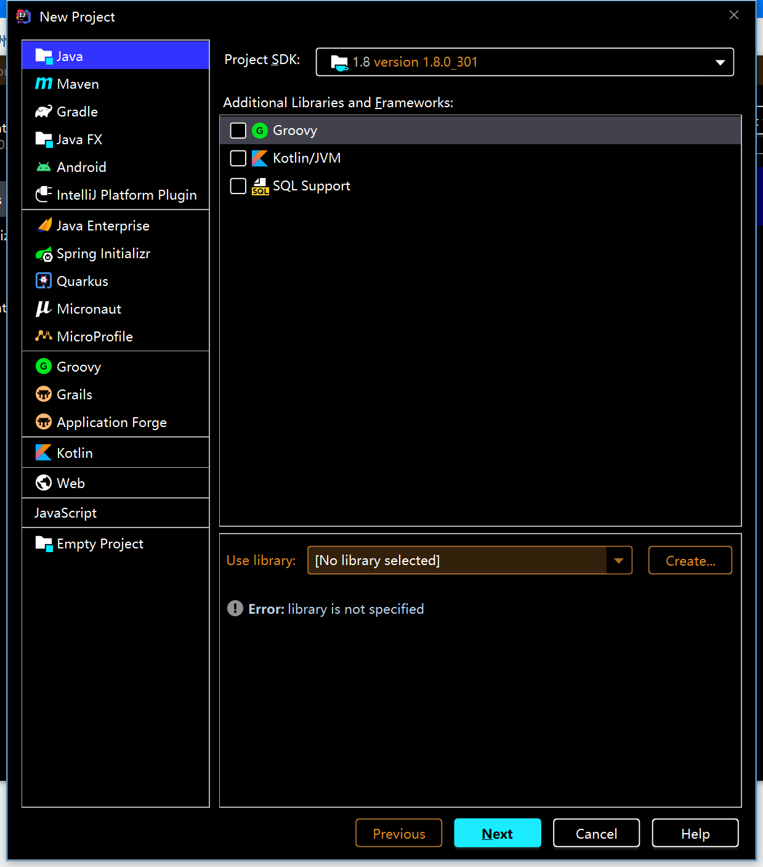Check the SQL Support checkbox
The height and width of the screenshot is (867, 763).
coord(238,186)
